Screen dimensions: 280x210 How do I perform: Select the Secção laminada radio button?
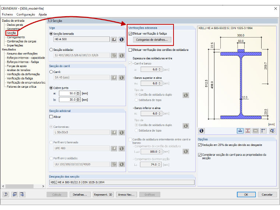coord(51,34)
